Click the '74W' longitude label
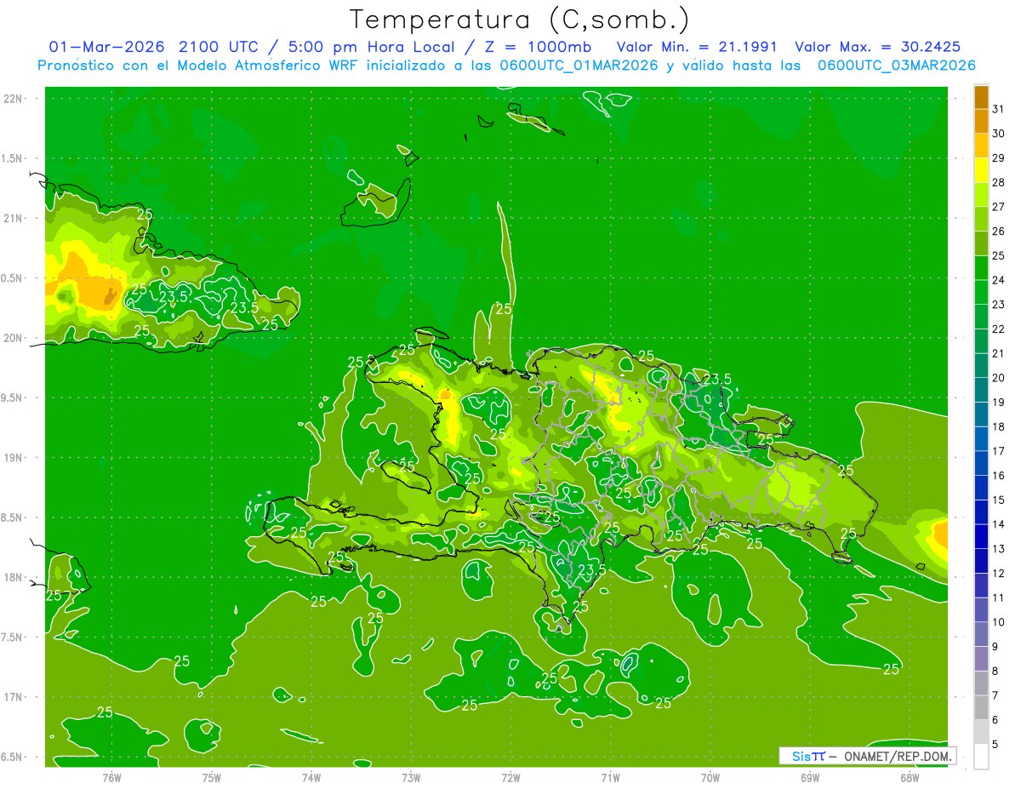The image size is (1021, 789). click(311, 777)
